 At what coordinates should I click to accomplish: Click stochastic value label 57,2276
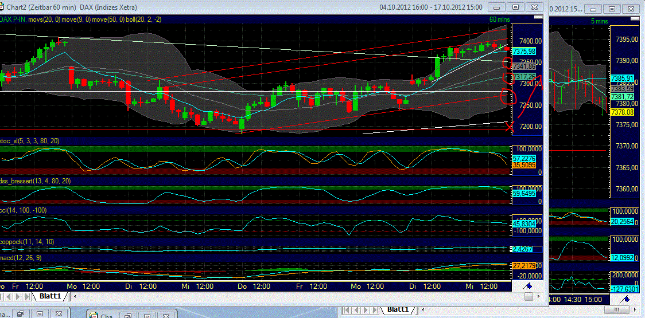524,158
